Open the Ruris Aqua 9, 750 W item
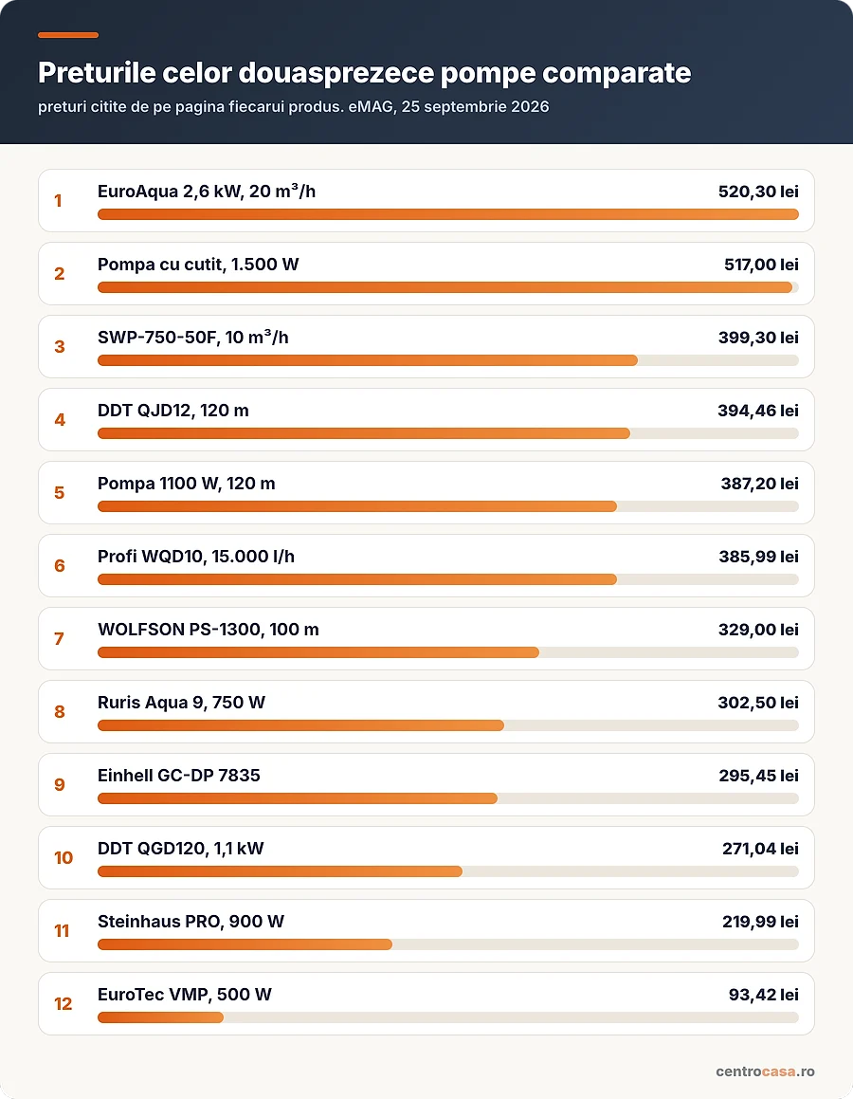 point(426,711)
